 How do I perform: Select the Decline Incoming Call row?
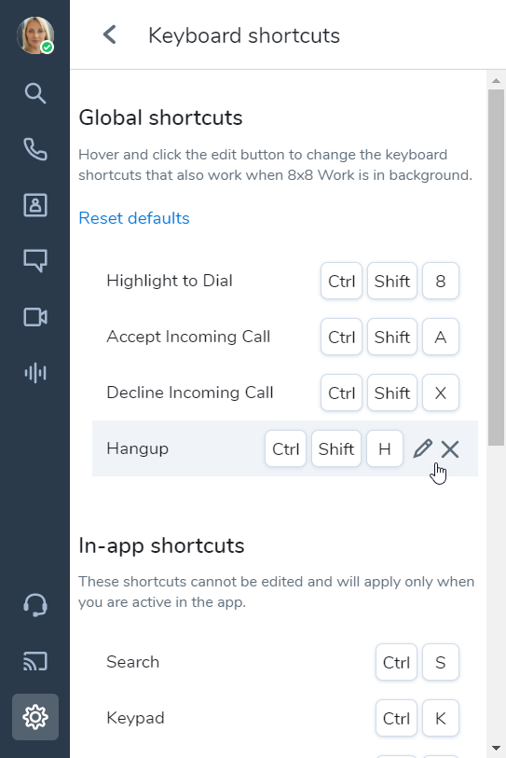point(285,393)
